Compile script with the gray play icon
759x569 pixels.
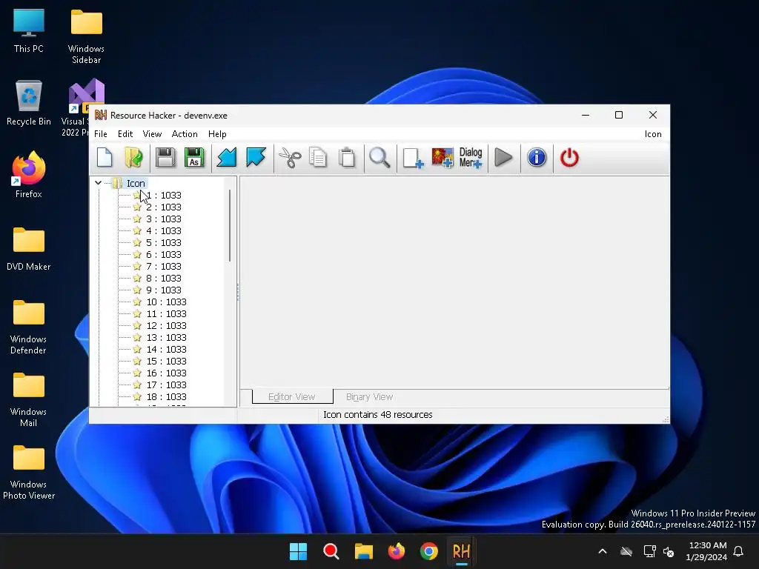click(x=503, y=158)
